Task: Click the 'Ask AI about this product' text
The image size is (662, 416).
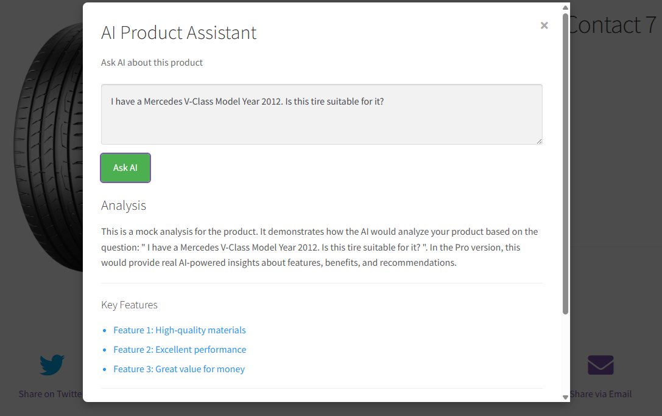Action: [152, 63]
